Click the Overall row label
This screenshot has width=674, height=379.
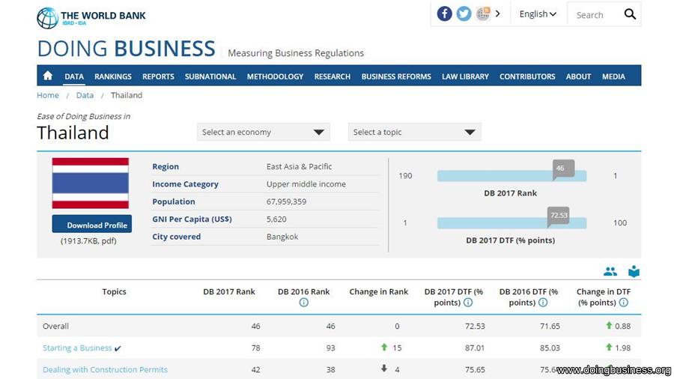pyautogui.click(x=55, y=326)
